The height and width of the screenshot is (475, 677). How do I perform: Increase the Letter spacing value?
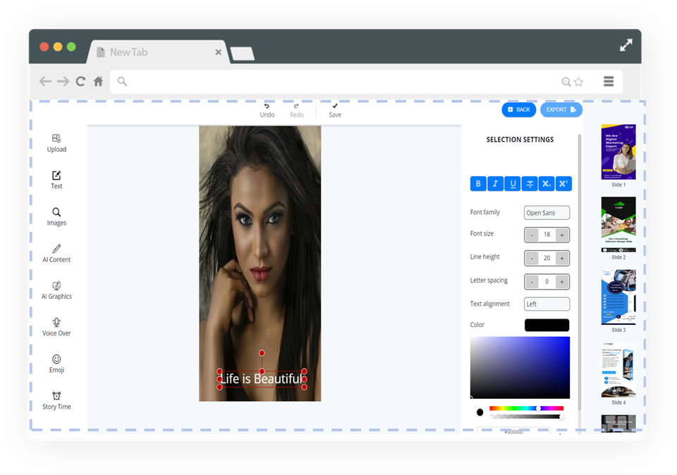coord(562,282)
